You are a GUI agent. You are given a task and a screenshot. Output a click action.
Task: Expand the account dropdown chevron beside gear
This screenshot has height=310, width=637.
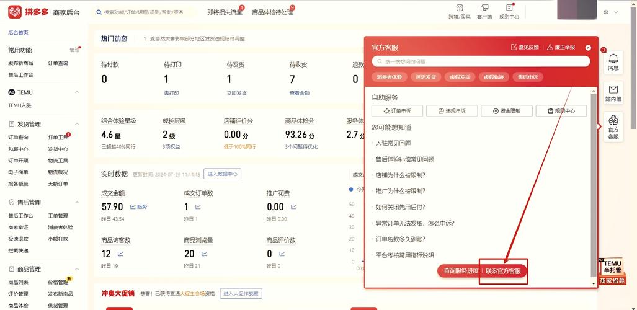[x=616, y=12]
